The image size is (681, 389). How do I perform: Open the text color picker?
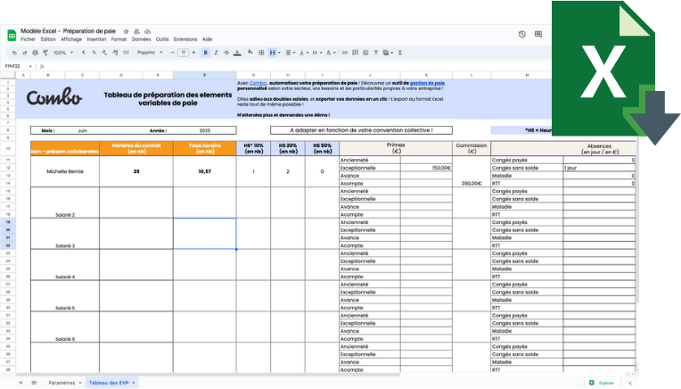[x=237, y=53]
